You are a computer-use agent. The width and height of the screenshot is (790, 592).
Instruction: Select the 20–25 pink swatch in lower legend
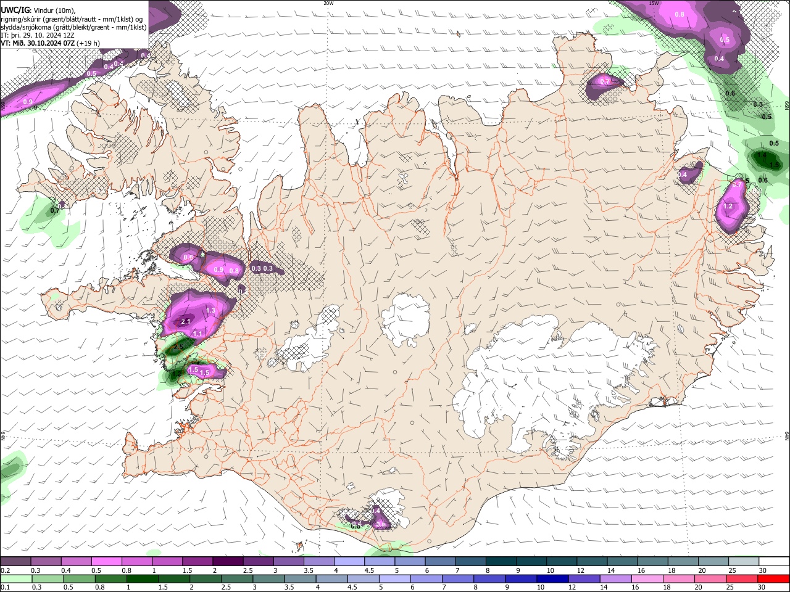click(710, 578)
